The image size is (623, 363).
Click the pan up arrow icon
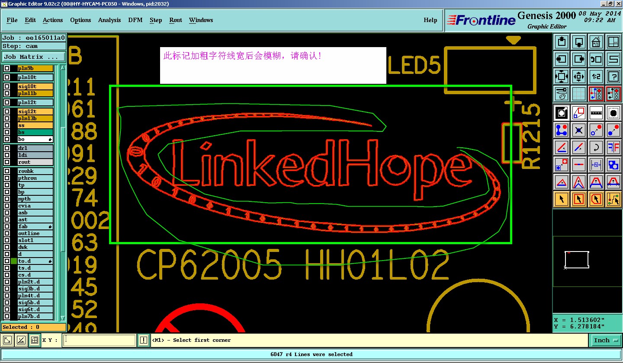pos(562,42)
